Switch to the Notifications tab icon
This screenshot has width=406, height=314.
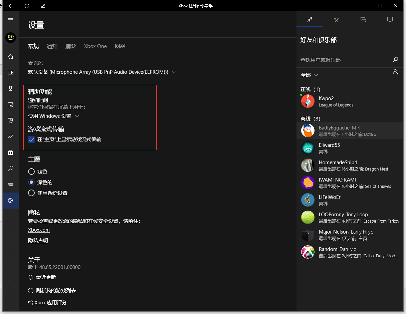390,20
